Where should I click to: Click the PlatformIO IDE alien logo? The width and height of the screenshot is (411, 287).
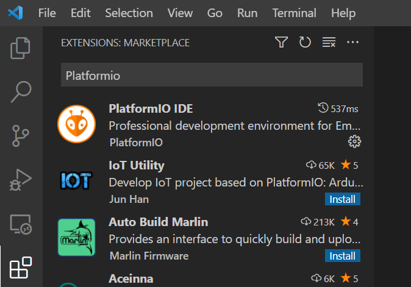(x=77, y=124)
